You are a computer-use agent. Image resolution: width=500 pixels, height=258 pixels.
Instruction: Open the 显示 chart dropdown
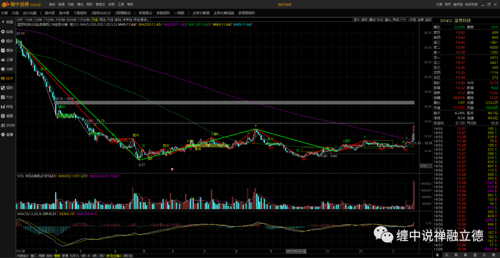coord(357,20)
